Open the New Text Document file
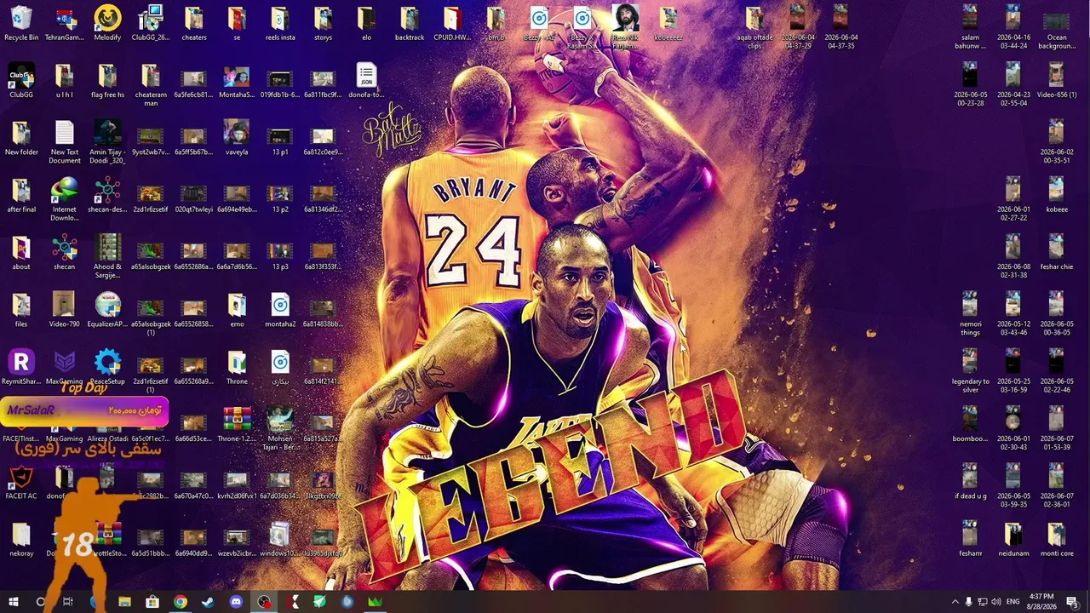This screenshot has height=613, width=1090. [x=64, y=142]
